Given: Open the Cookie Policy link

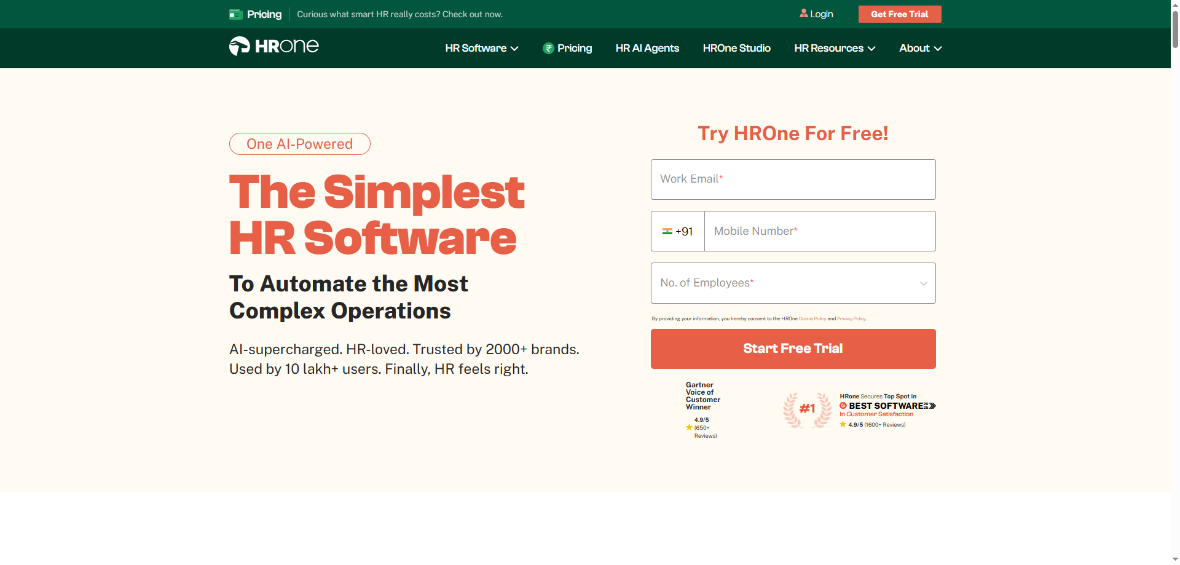Looking at the screenshot, I should tap(812, 319).
